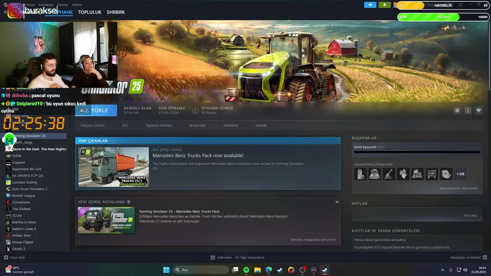Open the Rehberler tab

pyautogui.click(x=231, y=125)
